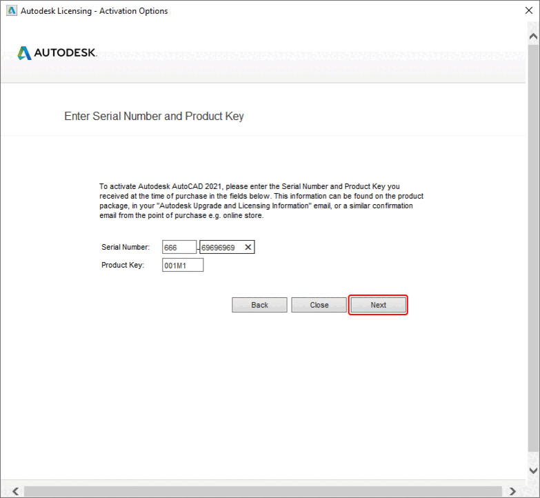Click the 'Serial Number:' label
Image resolution: width=540 pixels, height=498 pixels.
(x=126, y=247)
